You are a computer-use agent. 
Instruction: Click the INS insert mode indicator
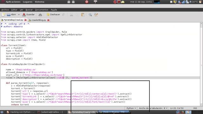click(195, 108)
